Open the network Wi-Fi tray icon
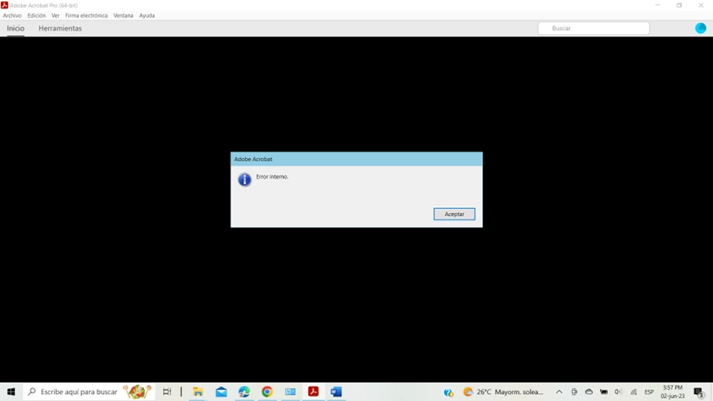The image size is (713, 401). point(633,392)
